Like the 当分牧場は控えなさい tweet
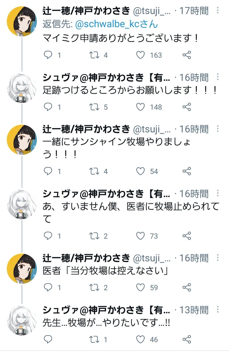The width and height of the screenshot is (229, 354). 141,287
